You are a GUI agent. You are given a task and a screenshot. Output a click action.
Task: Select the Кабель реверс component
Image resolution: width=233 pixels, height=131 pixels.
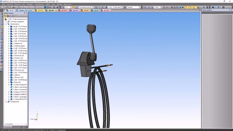(19, 46)
